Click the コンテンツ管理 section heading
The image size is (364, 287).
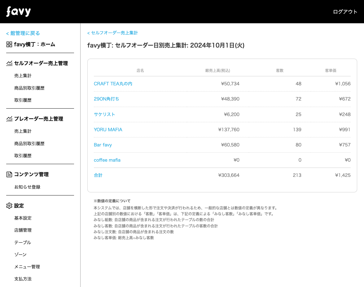(x=31, y=174)
